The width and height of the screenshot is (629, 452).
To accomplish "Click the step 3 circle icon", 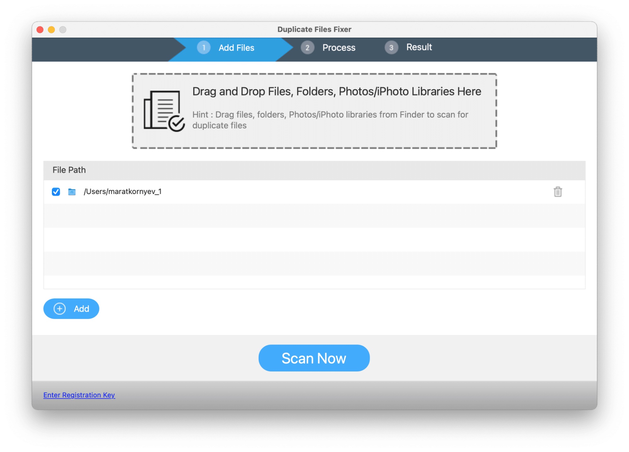I will coord(391,47).
